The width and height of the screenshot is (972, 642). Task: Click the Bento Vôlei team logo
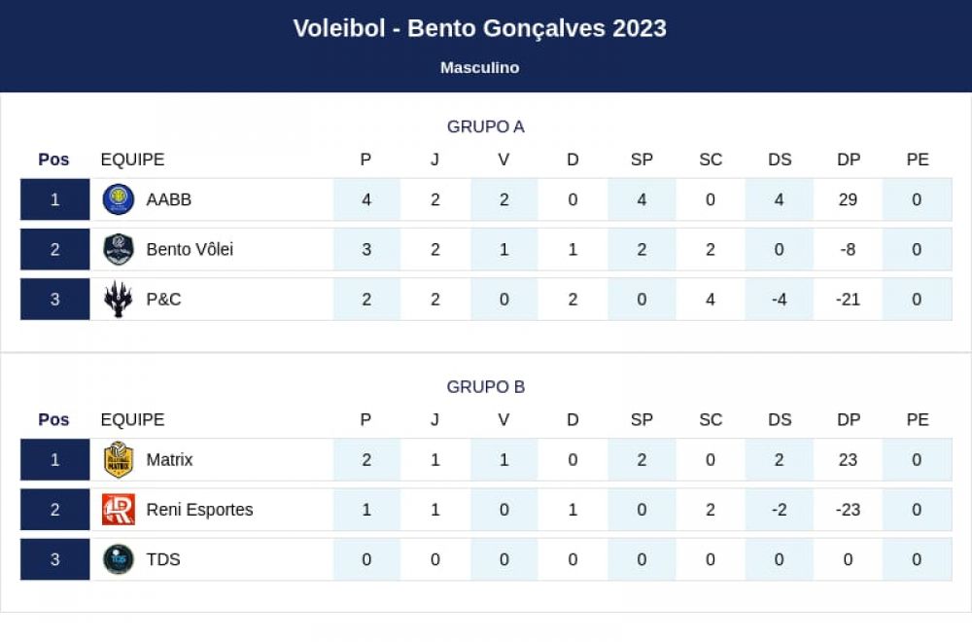[118, 249]
